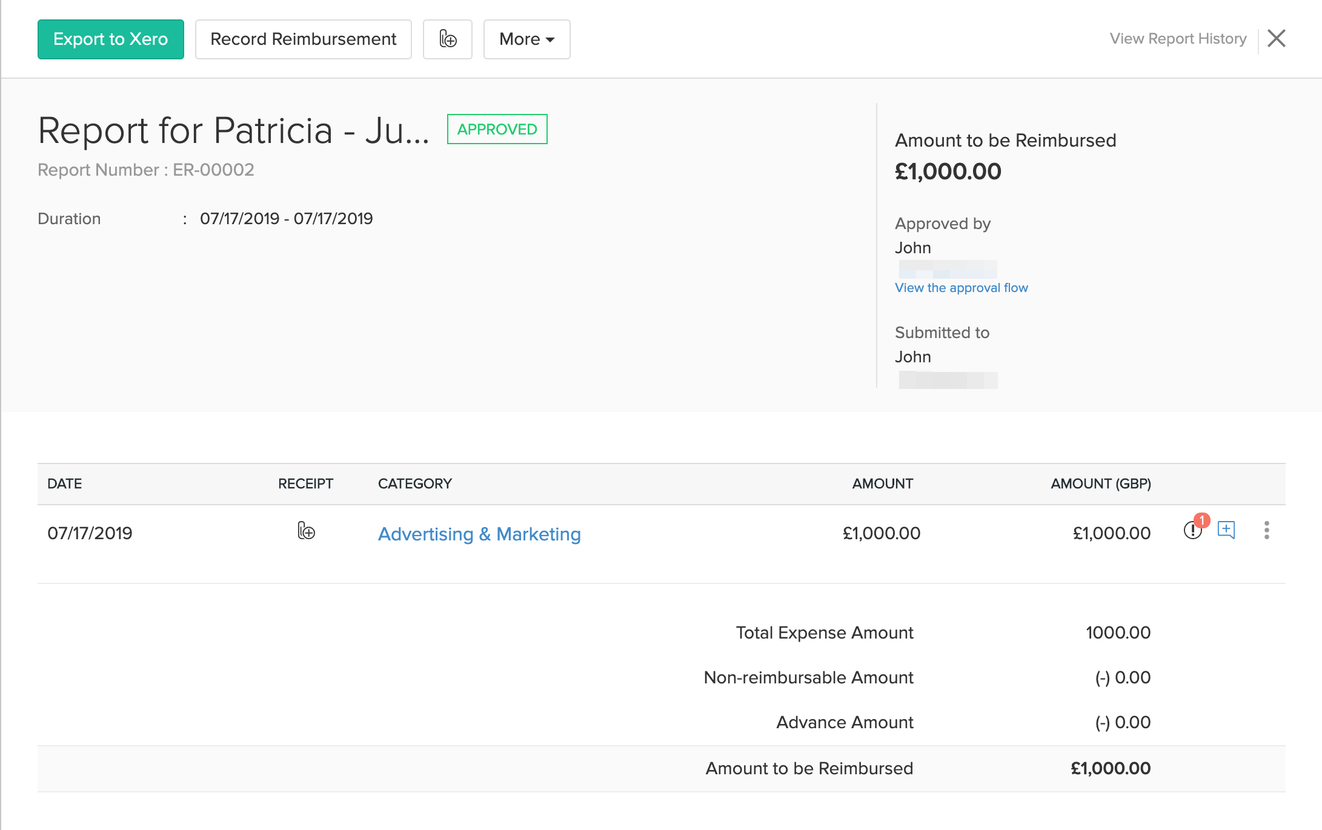Open View the approval flow link
Viewport: 1322px width, 830px height.
pyautogui.click(x=961, y=288)
